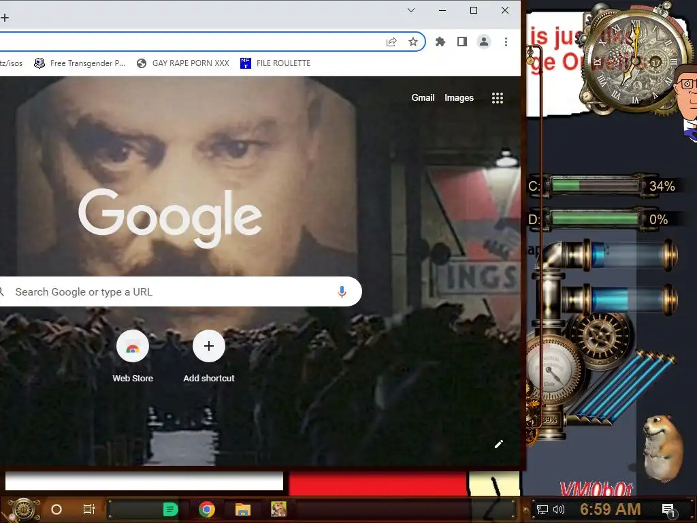Image resolution: width=697 pixels, height=523 pixels.
Task: Open the FILE ROULETTE bookmark
Action: click(276, 63)
